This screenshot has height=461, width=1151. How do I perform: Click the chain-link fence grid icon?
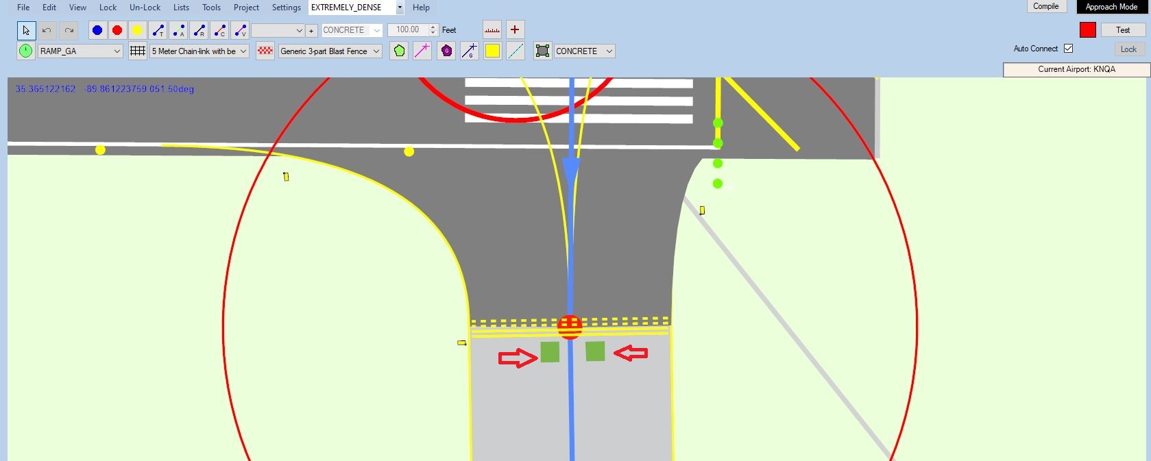pos(138,51)
